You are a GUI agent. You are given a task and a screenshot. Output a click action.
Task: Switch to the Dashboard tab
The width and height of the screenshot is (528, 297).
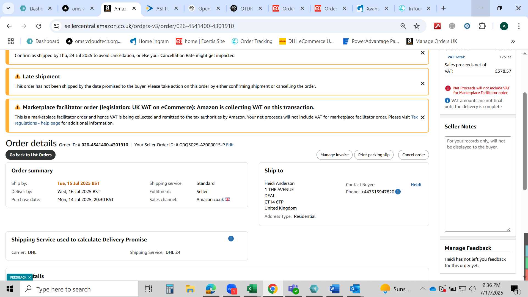(36, 9)
